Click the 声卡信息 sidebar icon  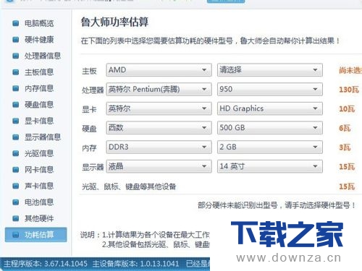(16, 186)
